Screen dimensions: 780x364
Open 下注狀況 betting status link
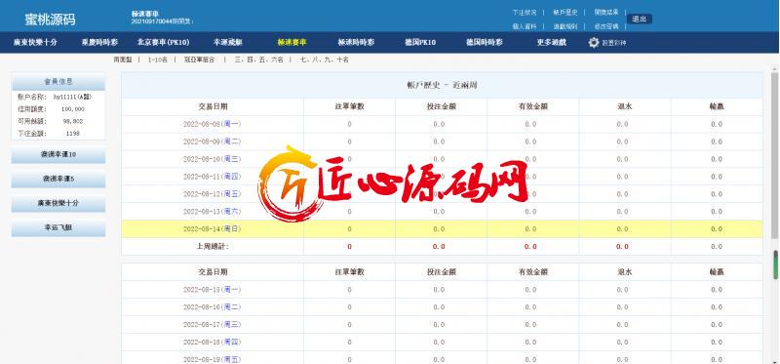click(x=525, y=12)
